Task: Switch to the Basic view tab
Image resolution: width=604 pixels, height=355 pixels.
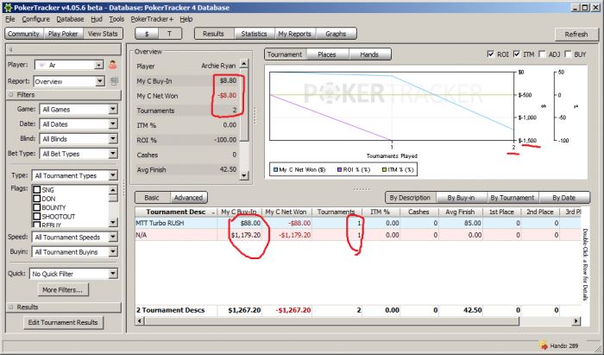Action: (152, 197)
